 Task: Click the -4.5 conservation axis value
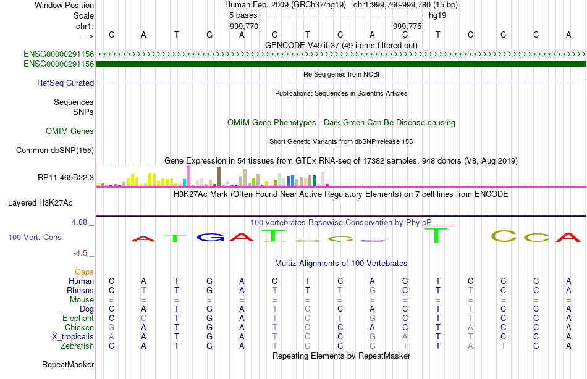point(80,253)
